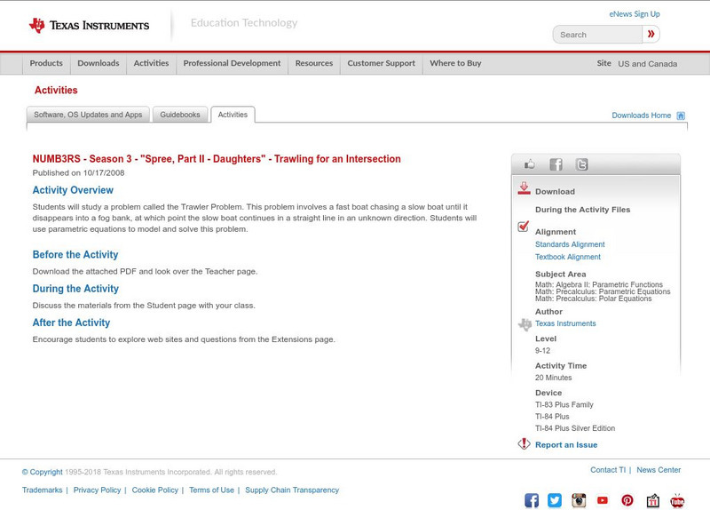Open the Supply Chain Transparency link

click(292, 490)
